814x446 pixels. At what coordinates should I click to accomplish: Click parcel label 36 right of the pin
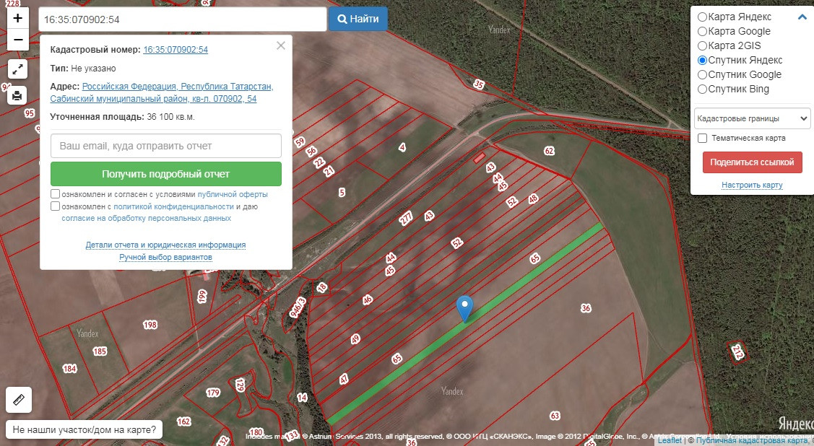pos(586,308)
